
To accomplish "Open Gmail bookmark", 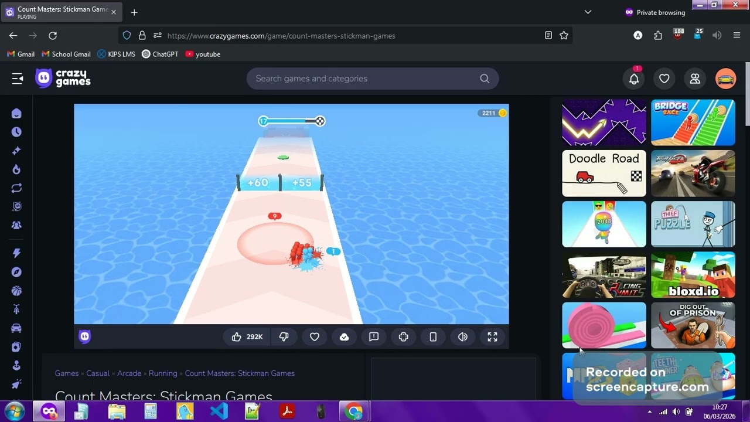I will click(21, 54).
